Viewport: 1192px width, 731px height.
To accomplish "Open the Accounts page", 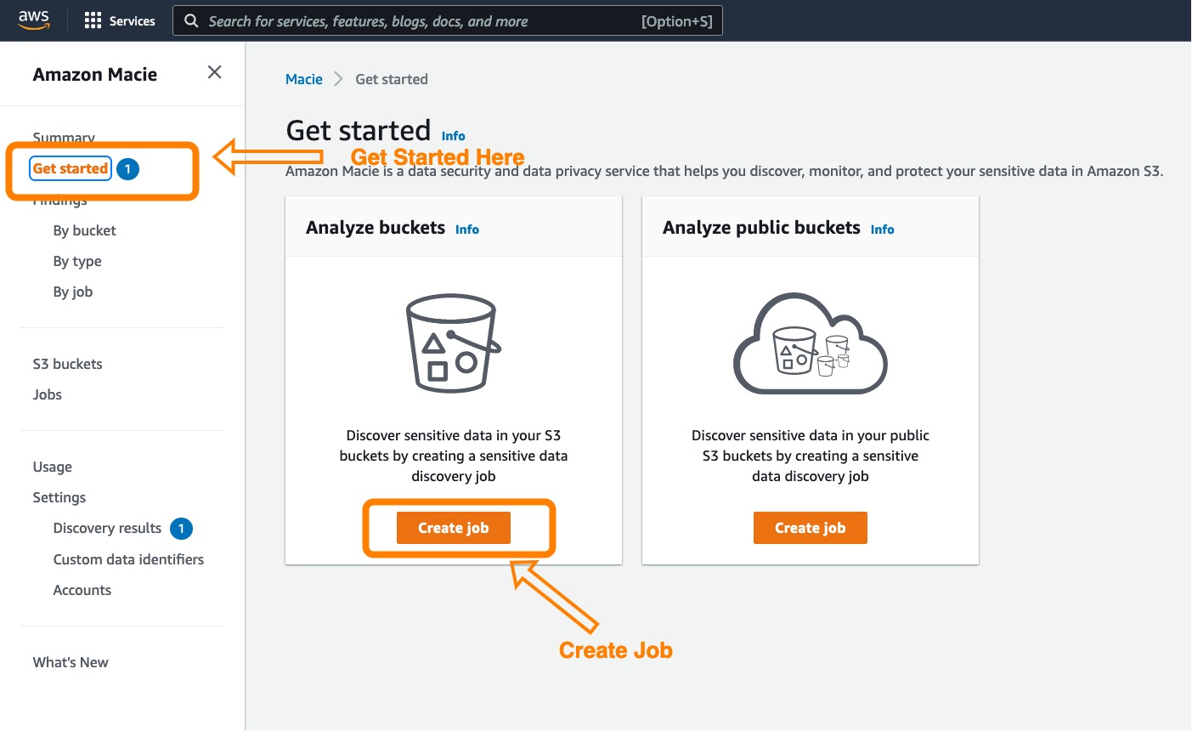I will pos(82,590).
